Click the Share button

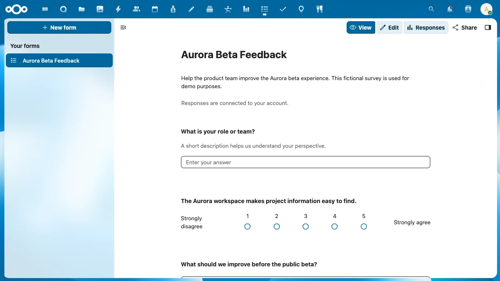pyautogui.click(x=465, y=27)
